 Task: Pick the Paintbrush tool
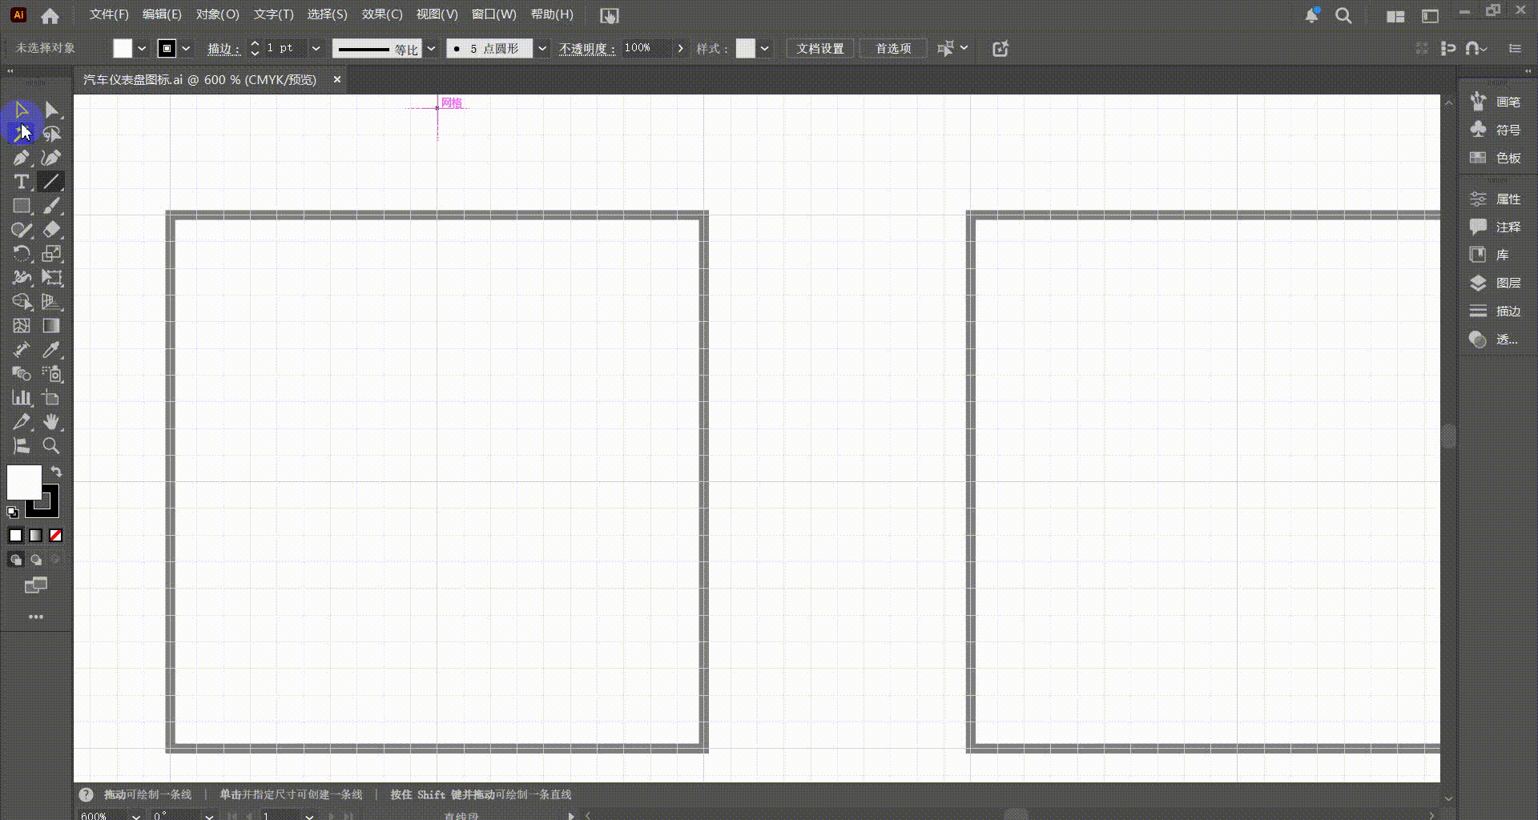click(x=51, y=206)
